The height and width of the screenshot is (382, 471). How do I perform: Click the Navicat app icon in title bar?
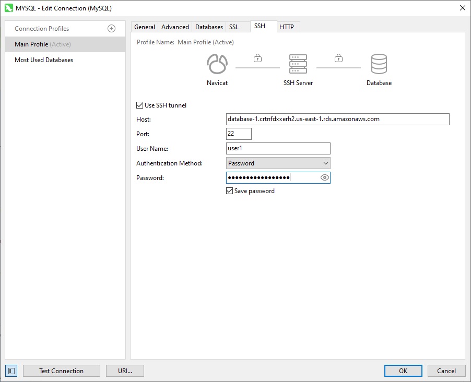click(x=9, y=8)
